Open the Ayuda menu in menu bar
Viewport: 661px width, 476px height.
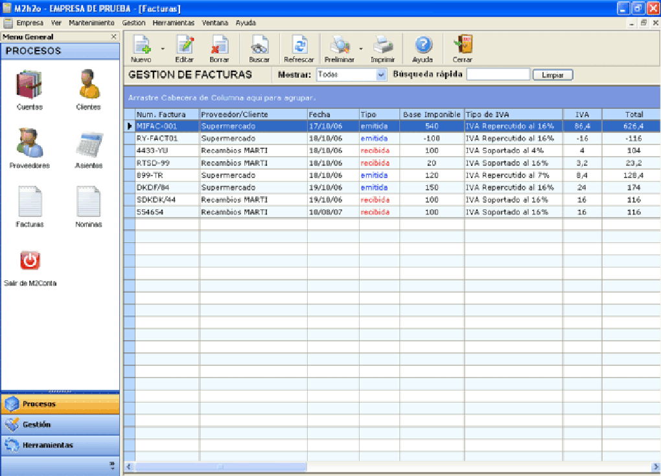point(246,23)
